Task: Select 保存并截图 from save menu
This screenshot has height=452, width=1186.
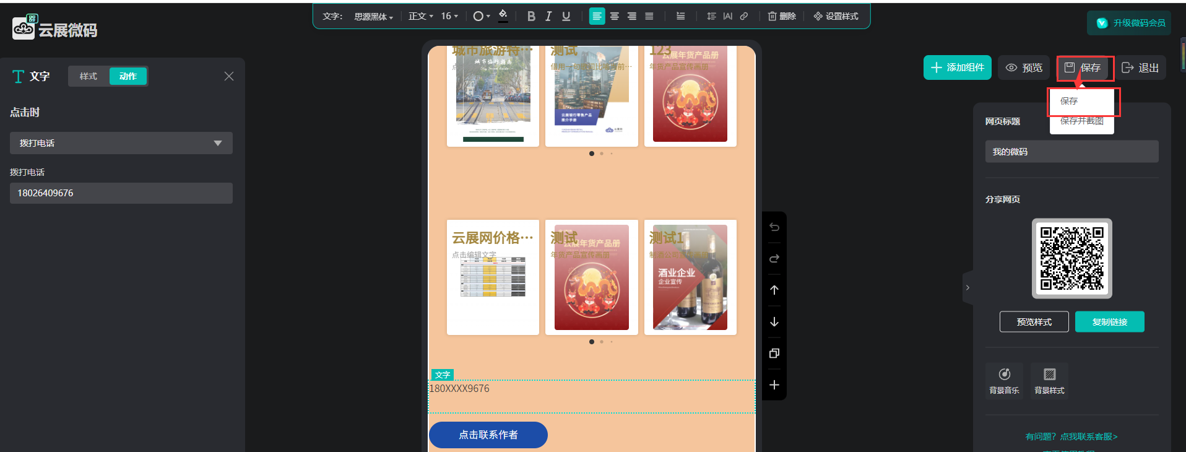Action: (1081, 122)
